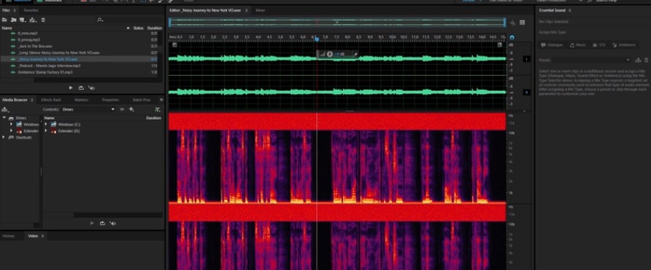Screen dimensions: 651x270
Task: Switch to the Effects Rack tab
Action: coord(51,100)
